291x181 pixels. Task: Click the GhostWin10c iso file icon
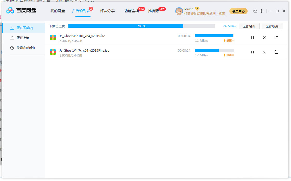[x=53, y=38]
